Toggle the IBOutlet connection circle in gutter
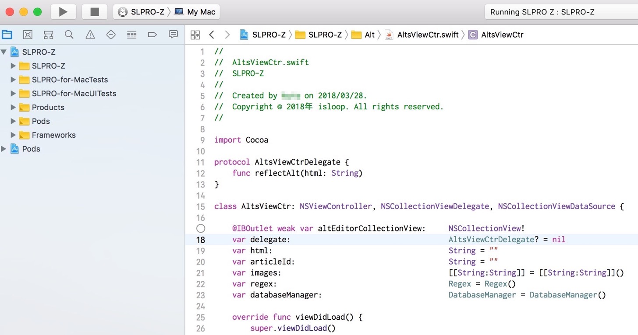 click(x=201, y=228)
